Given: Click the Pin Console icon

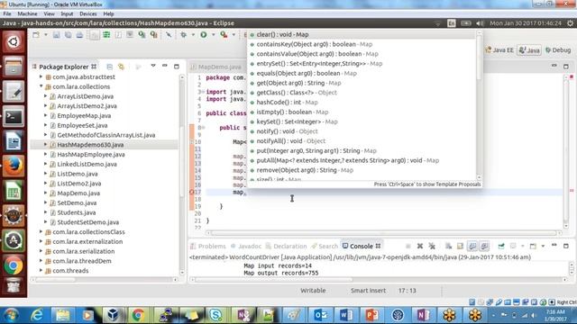Looking at the screenshot, I should [501, 246].
